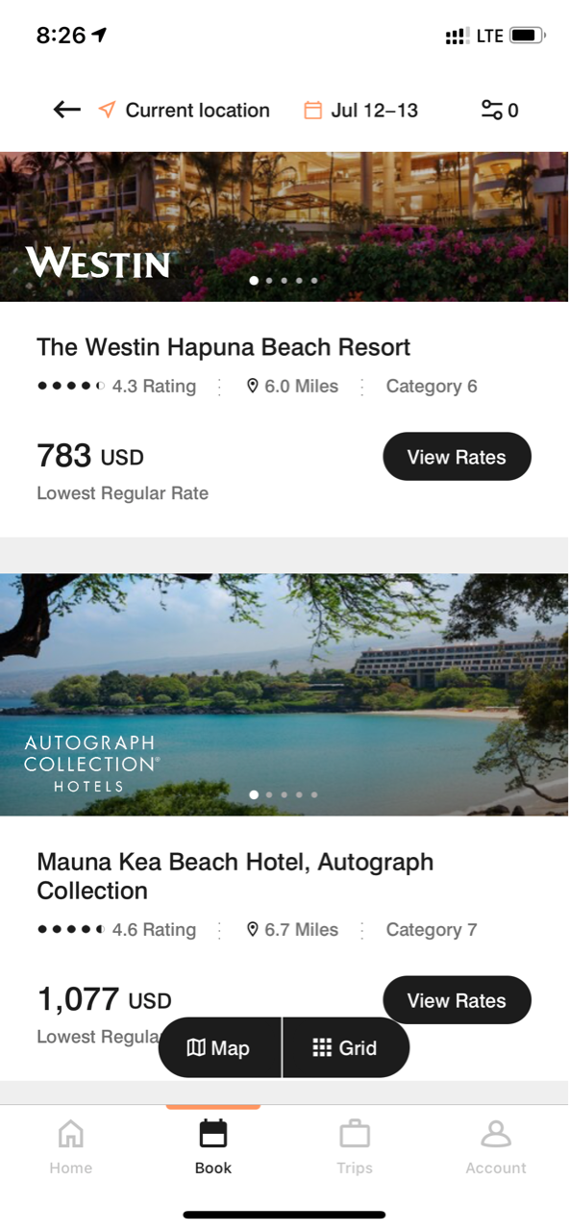Screen dimensions: 569x1231
Task: Switch to Map view
Action: pyautogui.click(x=220, y=1048)
